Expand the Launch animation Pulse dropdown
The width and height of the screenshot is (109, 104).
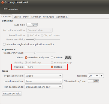pos(44,81)
